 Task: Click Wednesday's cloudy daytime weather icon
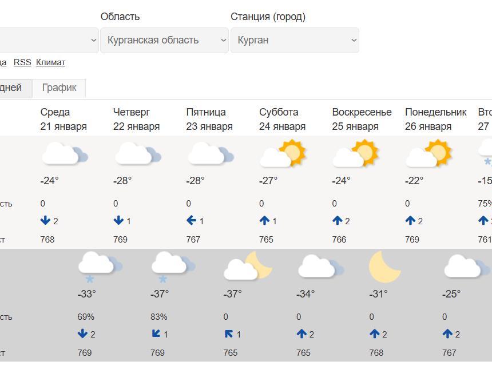pyautogui.click(x=64, y=155)
